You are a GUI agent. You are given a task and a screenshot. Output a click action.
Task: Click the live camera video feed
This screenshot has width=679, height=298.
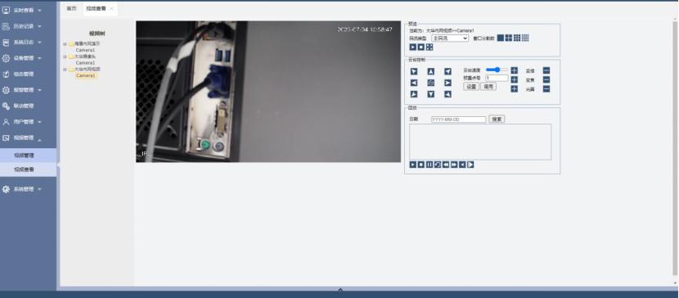coord(268,92)
